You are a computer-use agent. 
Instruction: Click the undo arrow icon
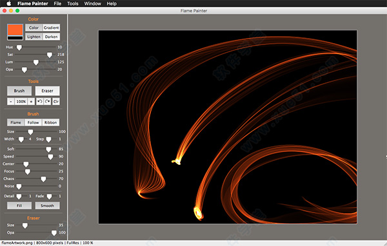[40, 101]
